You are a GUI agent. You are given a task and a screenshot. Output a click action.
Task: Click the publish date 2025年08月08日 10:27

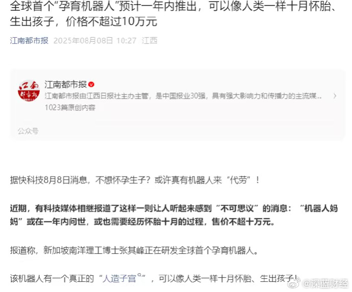pos(95,41)
